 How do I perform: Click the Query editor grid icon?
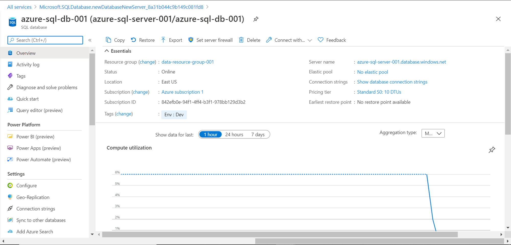tap(10, 110)
